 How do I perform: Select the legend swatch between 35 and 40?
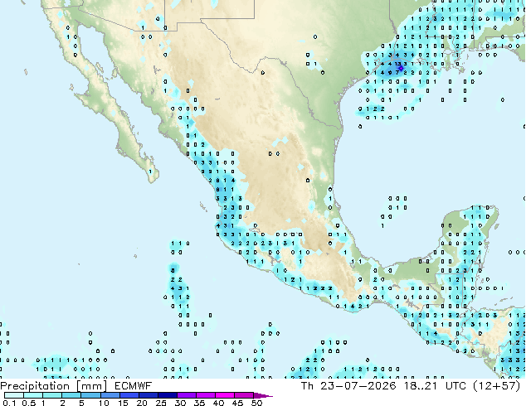[x=206, y=395]
